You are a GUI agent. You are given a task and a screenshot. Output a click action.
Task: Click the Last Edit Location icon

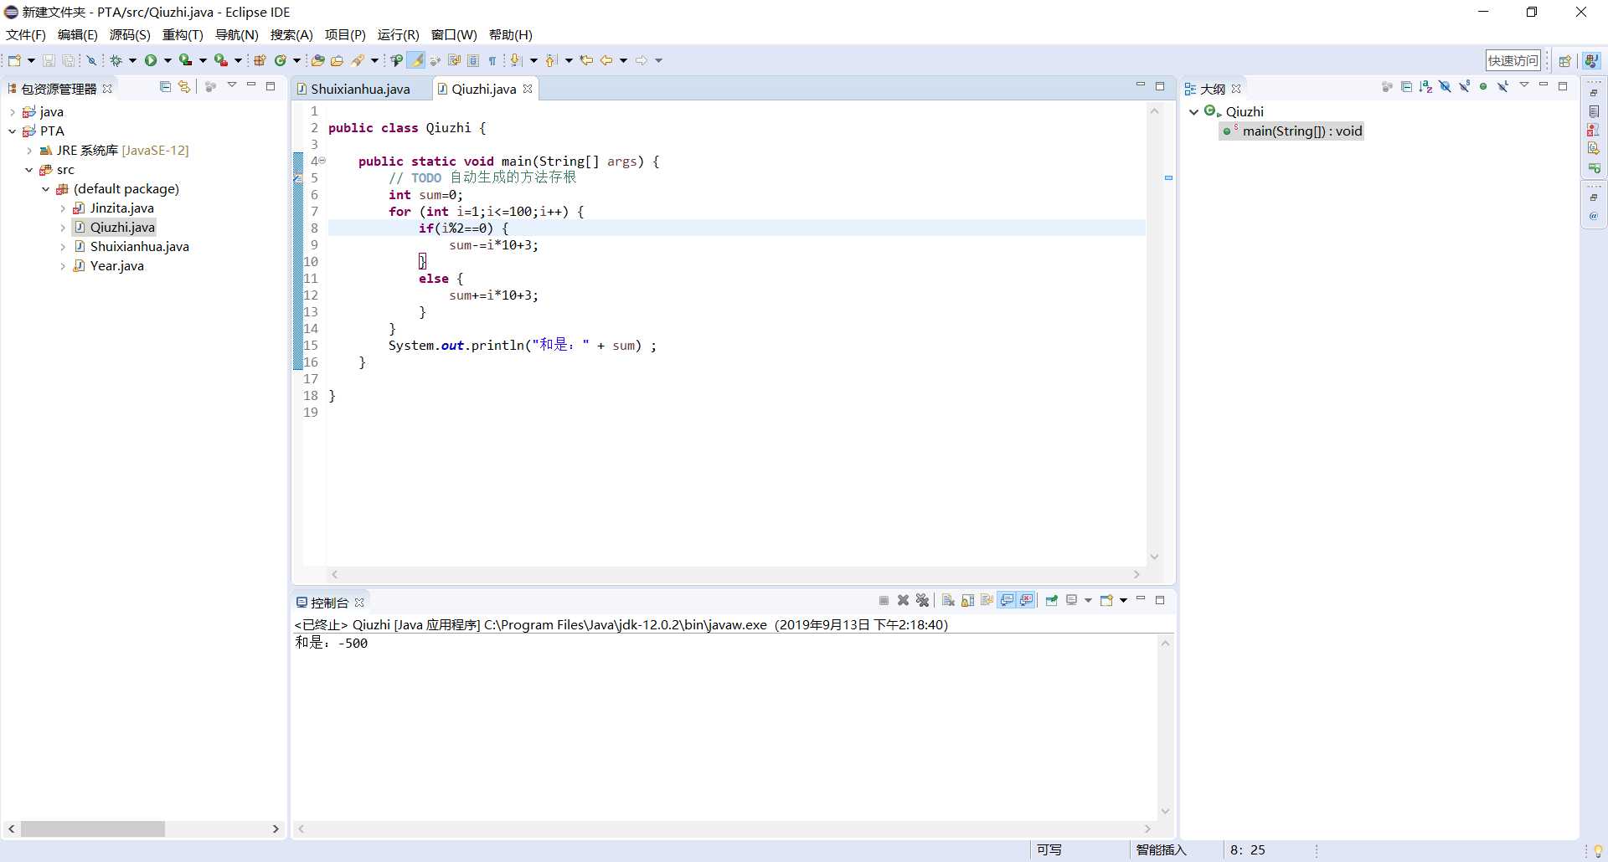click(586, 60)
